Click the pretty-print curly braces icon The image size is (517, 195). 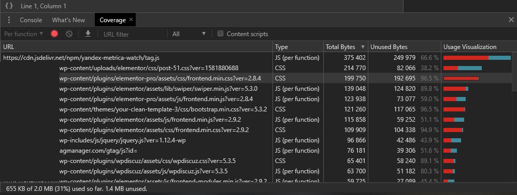(x=9, y=6)
